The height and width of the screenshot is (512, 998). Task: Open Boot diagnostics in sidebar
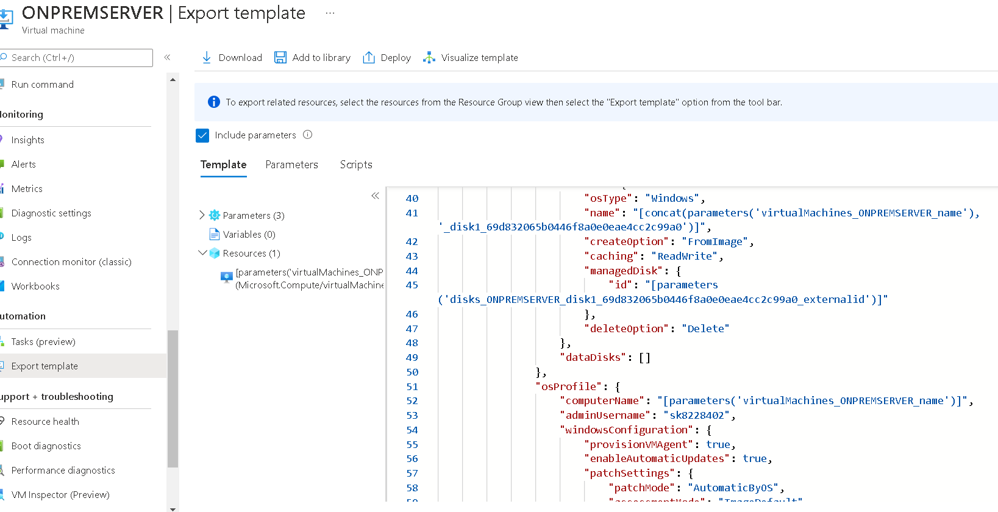pyautogui.click(x=46, y=446)
